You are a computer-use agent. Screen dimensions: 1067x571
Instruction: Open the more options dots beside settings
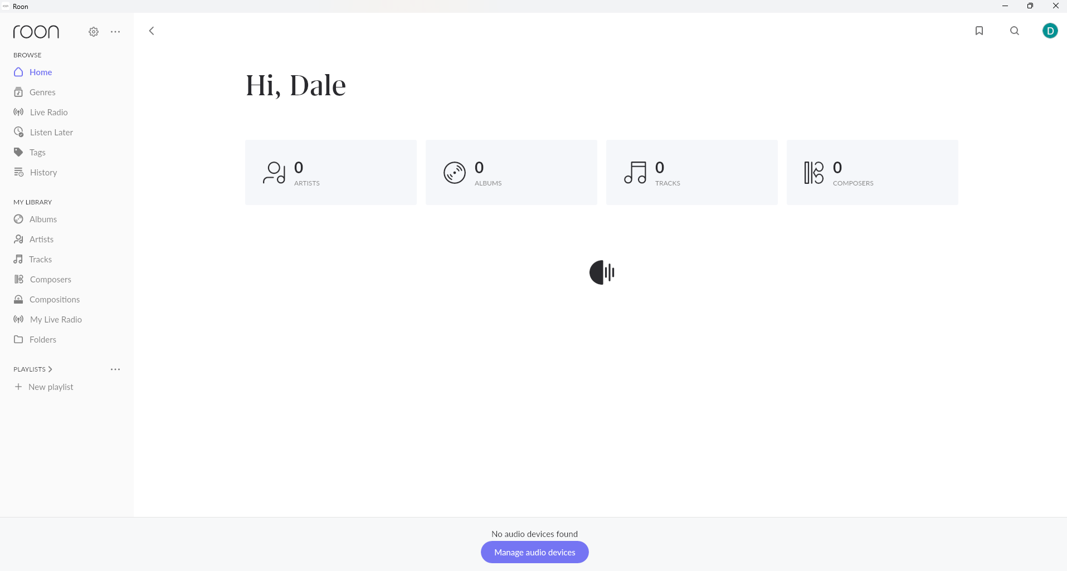tap(115, 32)
